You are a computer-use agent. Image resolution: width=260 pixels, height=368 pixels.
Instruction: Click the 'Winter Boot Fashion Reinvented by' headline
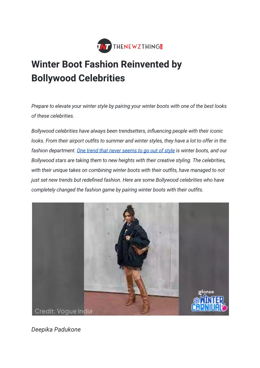point(107,64)
